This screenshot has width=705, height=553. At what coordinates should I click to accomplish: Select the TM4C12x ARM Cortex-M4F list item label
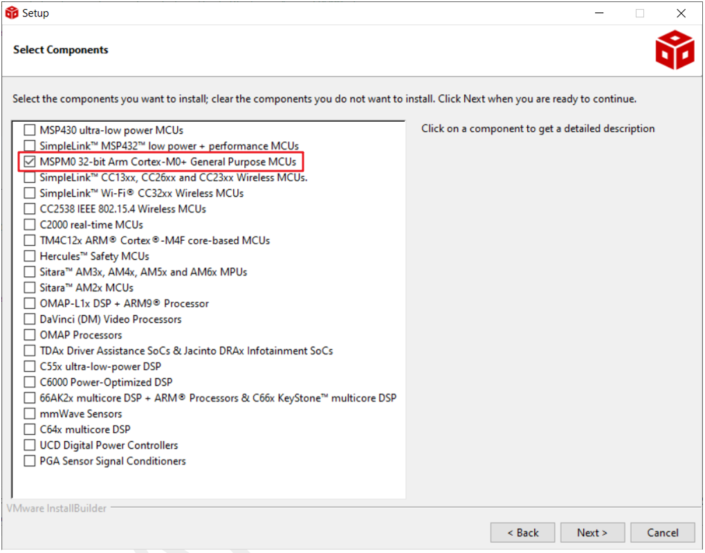click(154, 240)
